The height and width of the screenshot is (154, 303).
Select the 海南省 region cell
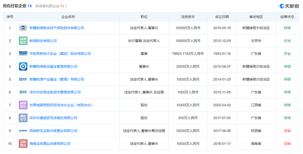(256, 143)
